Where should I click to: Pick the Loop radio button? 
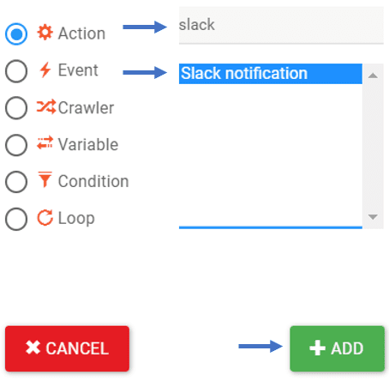(x=16, y=219)
